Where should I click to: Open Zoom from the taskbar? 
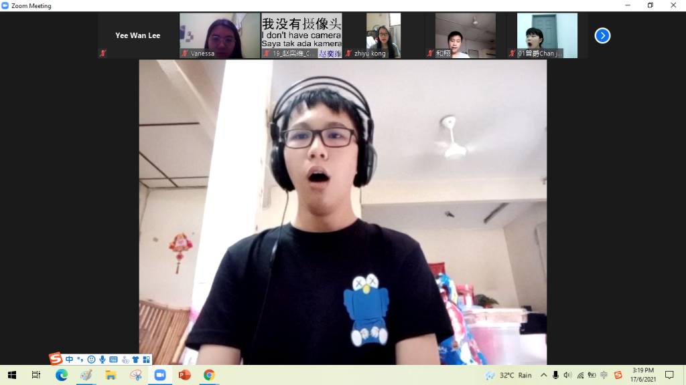click(160, 375)
